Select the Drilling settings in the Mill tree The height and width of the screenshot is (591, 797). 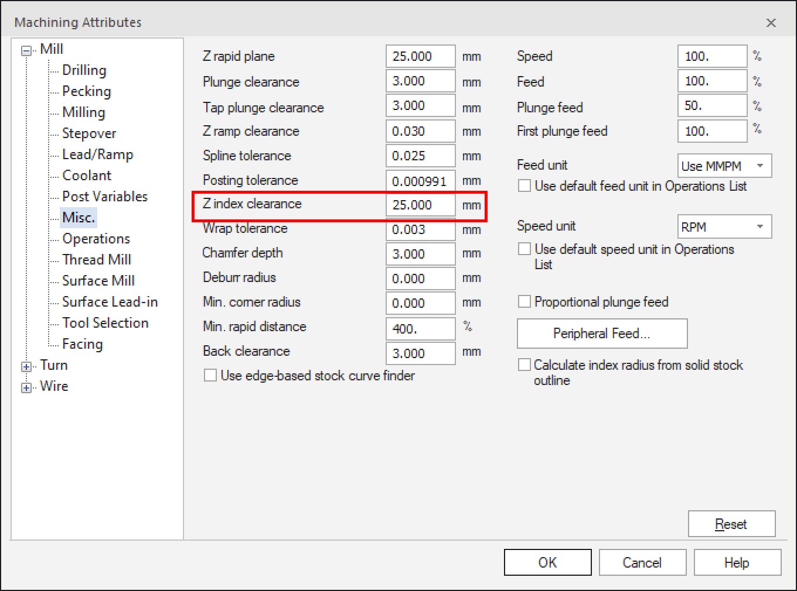[83, 70]
